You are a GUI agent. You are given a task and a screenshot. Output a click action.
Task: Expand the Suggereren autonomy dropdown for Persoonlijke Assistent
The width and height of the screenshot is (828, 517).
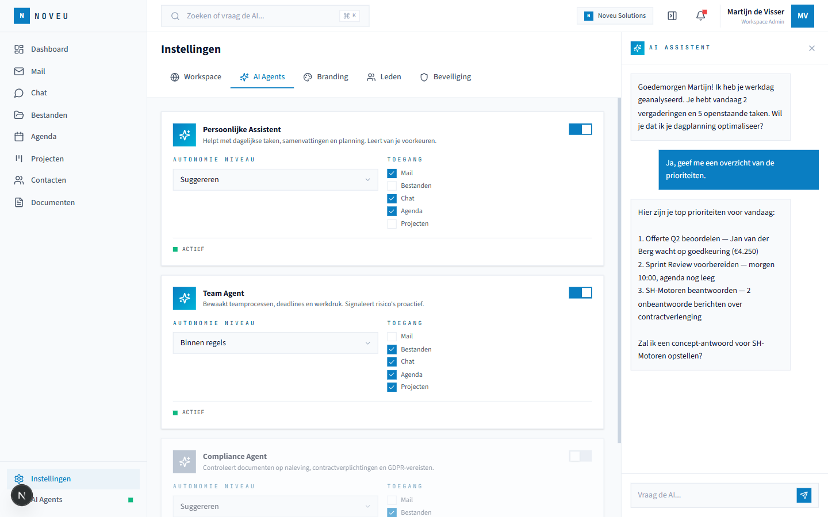click(275, 180)
